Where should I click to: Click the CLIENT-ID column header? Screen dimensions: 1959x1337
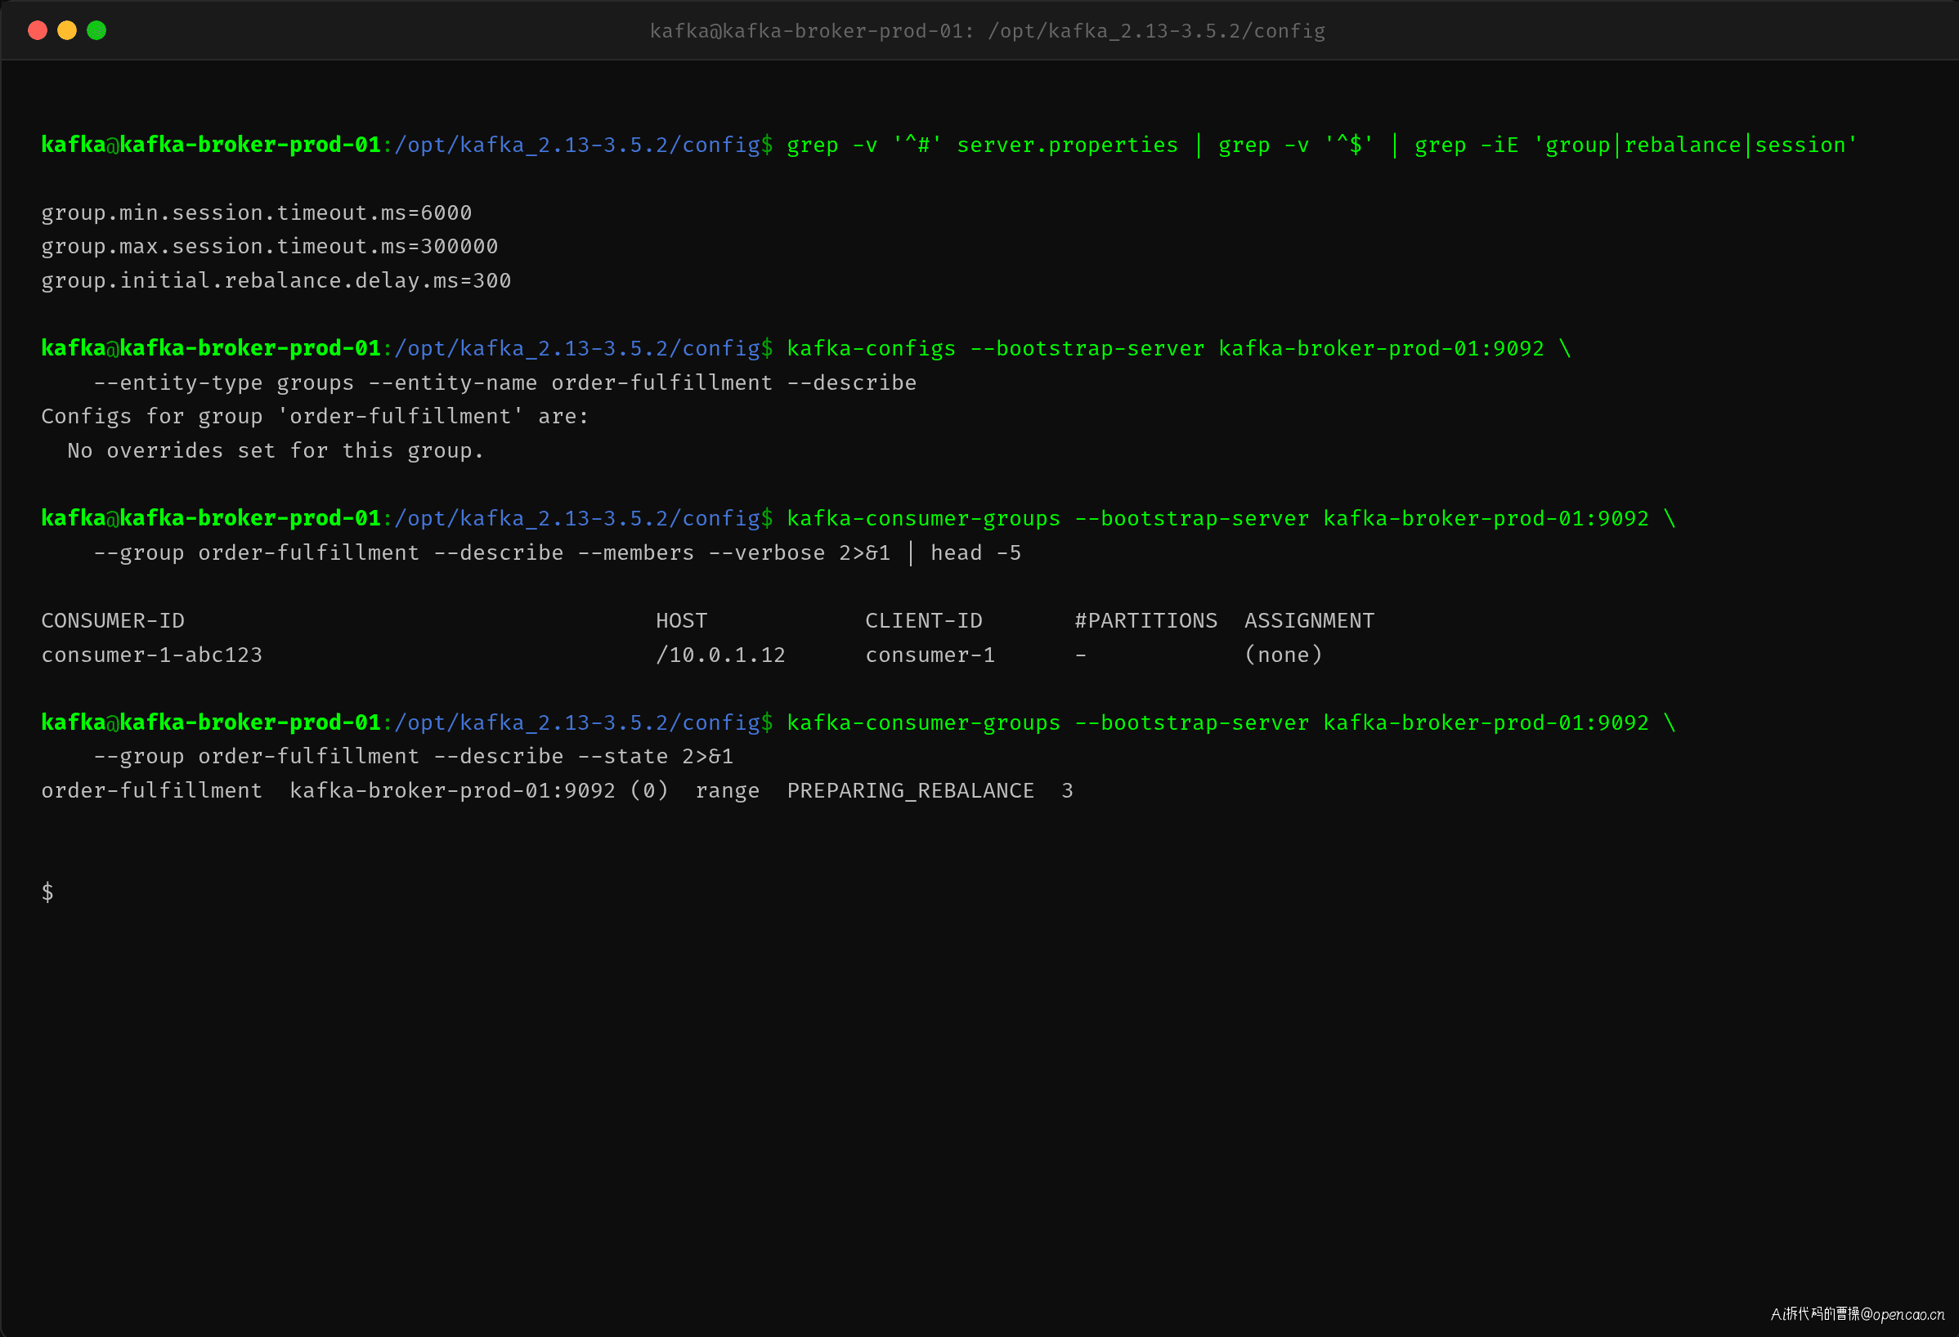[924, 621]
